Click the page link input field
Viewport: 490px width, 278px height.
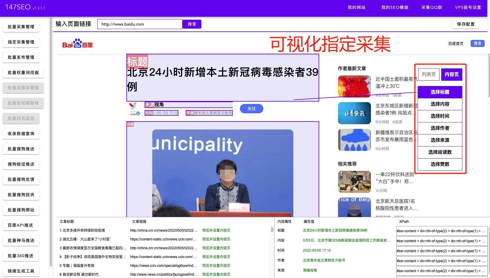point(140,24)
